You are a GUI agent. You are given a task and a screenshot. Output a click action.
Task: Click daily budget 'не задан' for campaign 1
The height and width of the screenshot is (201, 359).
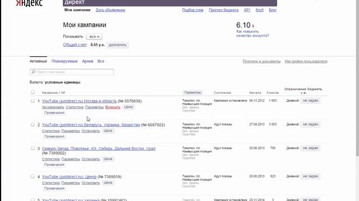310,100
